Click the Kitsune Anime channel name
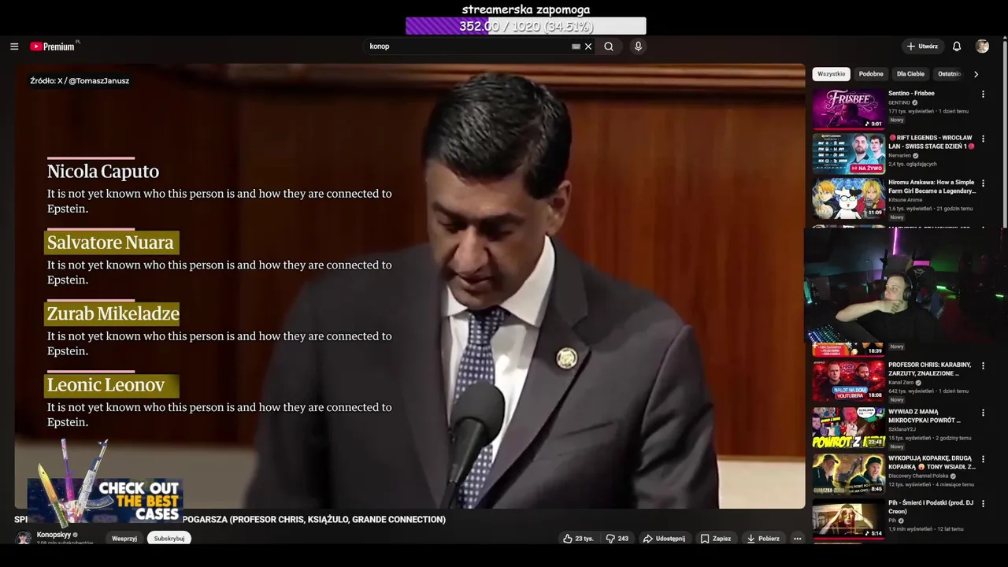The image size is (1008, 567). coord(906,200)
